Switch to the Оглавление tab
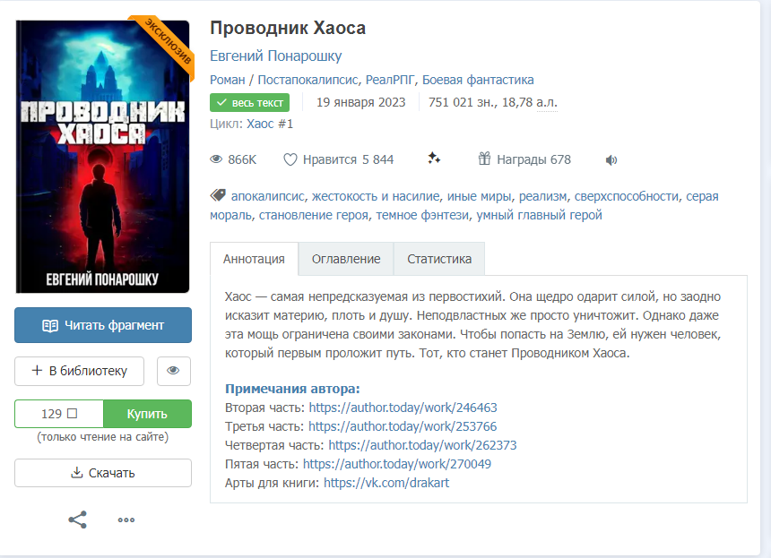771x558 pixels. point(346,259)
